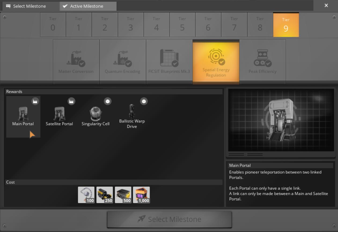
Task: Select the Tier 5 tab
Action: [x=182, y=25]
